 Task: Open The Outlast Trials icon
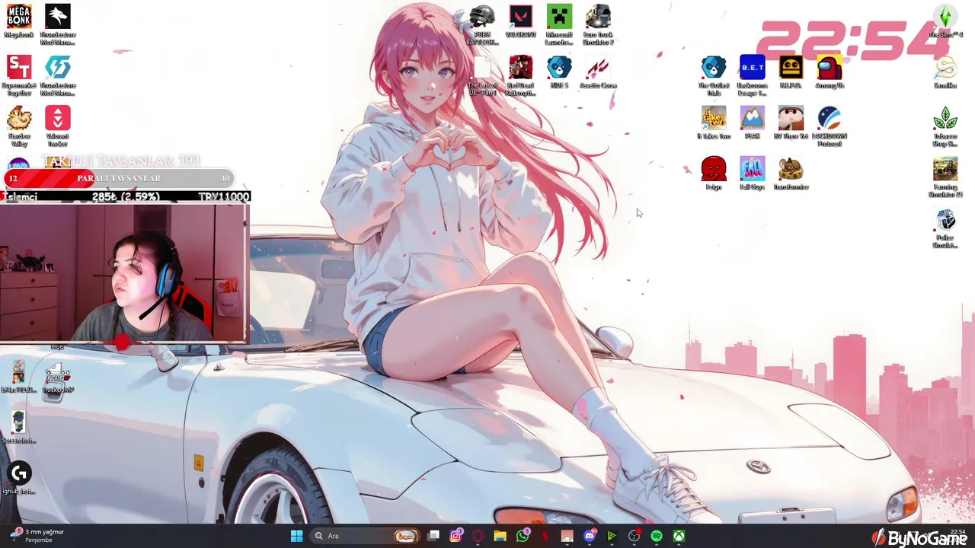[714, 75]
